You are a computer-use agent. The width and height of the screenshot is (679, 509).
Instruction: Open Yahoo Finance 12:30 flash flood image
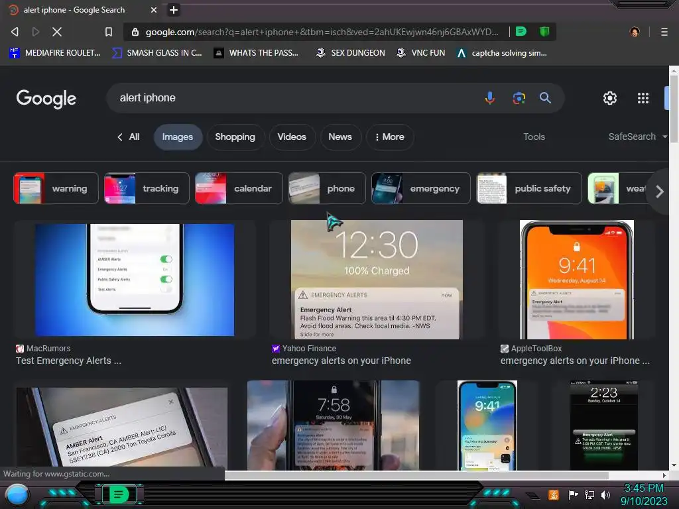[x=377, y=280]
